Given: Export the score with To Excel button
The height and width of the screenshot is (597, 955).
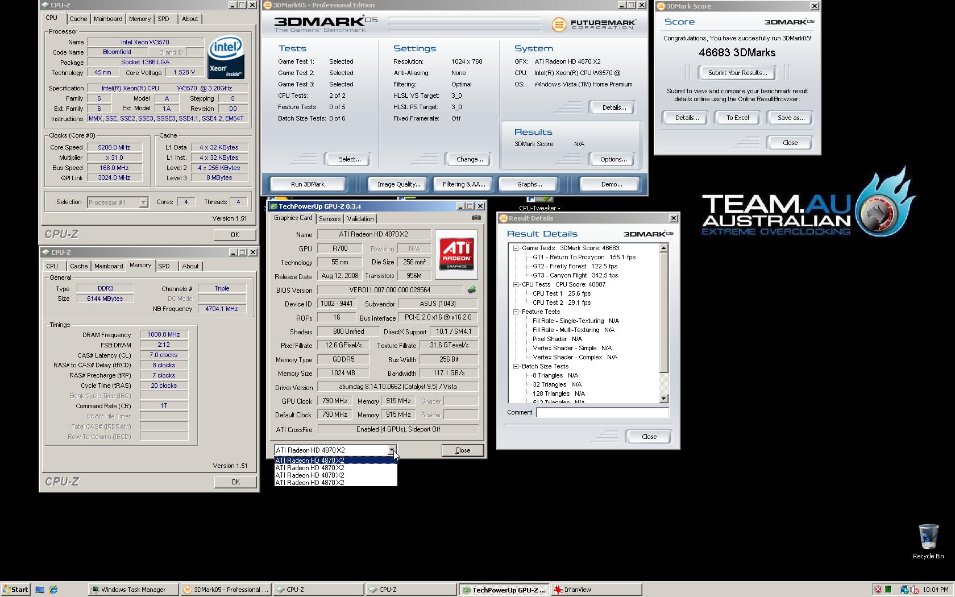Looking at the screenshot, I should pos(738,118).
